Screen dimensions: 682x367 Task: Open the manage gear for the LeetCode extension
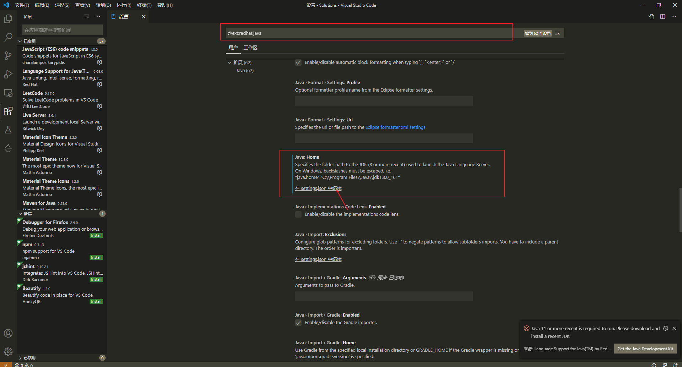[100, 106]
